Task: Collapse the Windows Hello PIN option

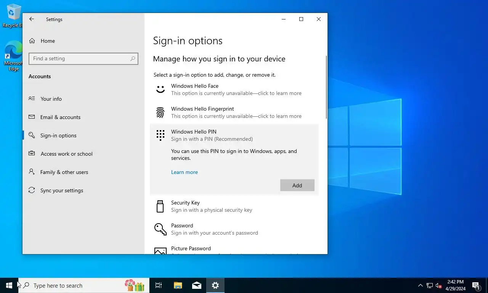Action: click(234, 135)
